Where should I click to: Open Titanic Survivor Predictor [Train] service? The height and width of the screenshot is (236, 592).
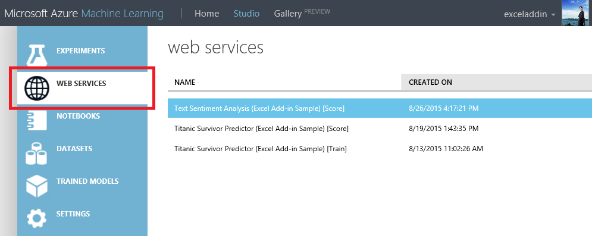click(261, 149)
